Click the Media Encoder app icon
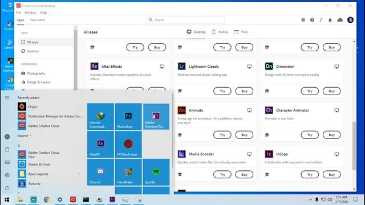The width and height of the screenshot is (365, 205). [181, 154]
